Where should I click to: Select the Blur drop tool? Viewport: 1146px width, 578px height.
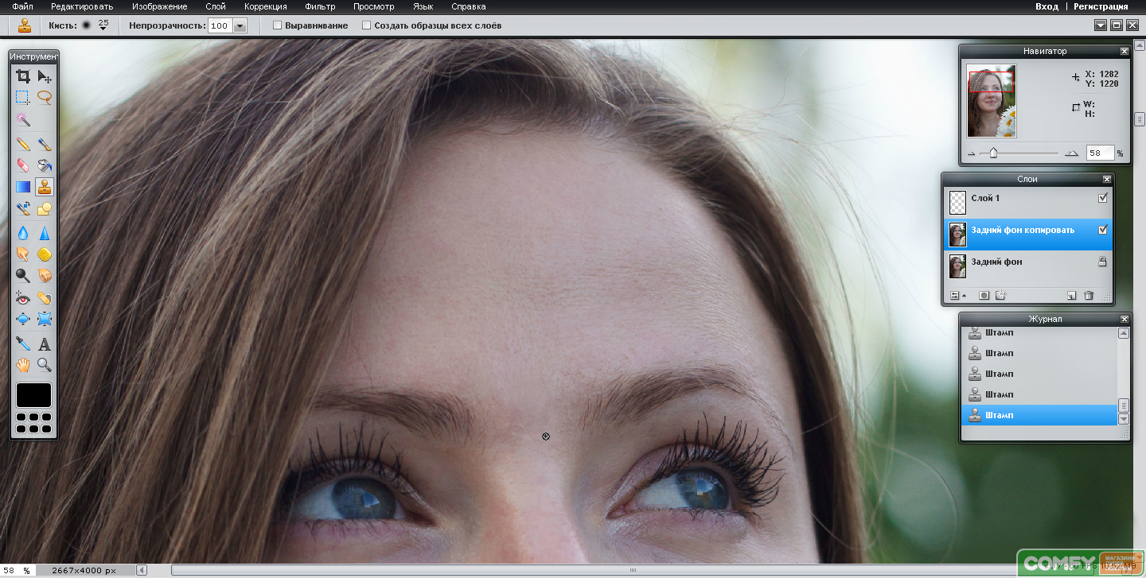23,233
